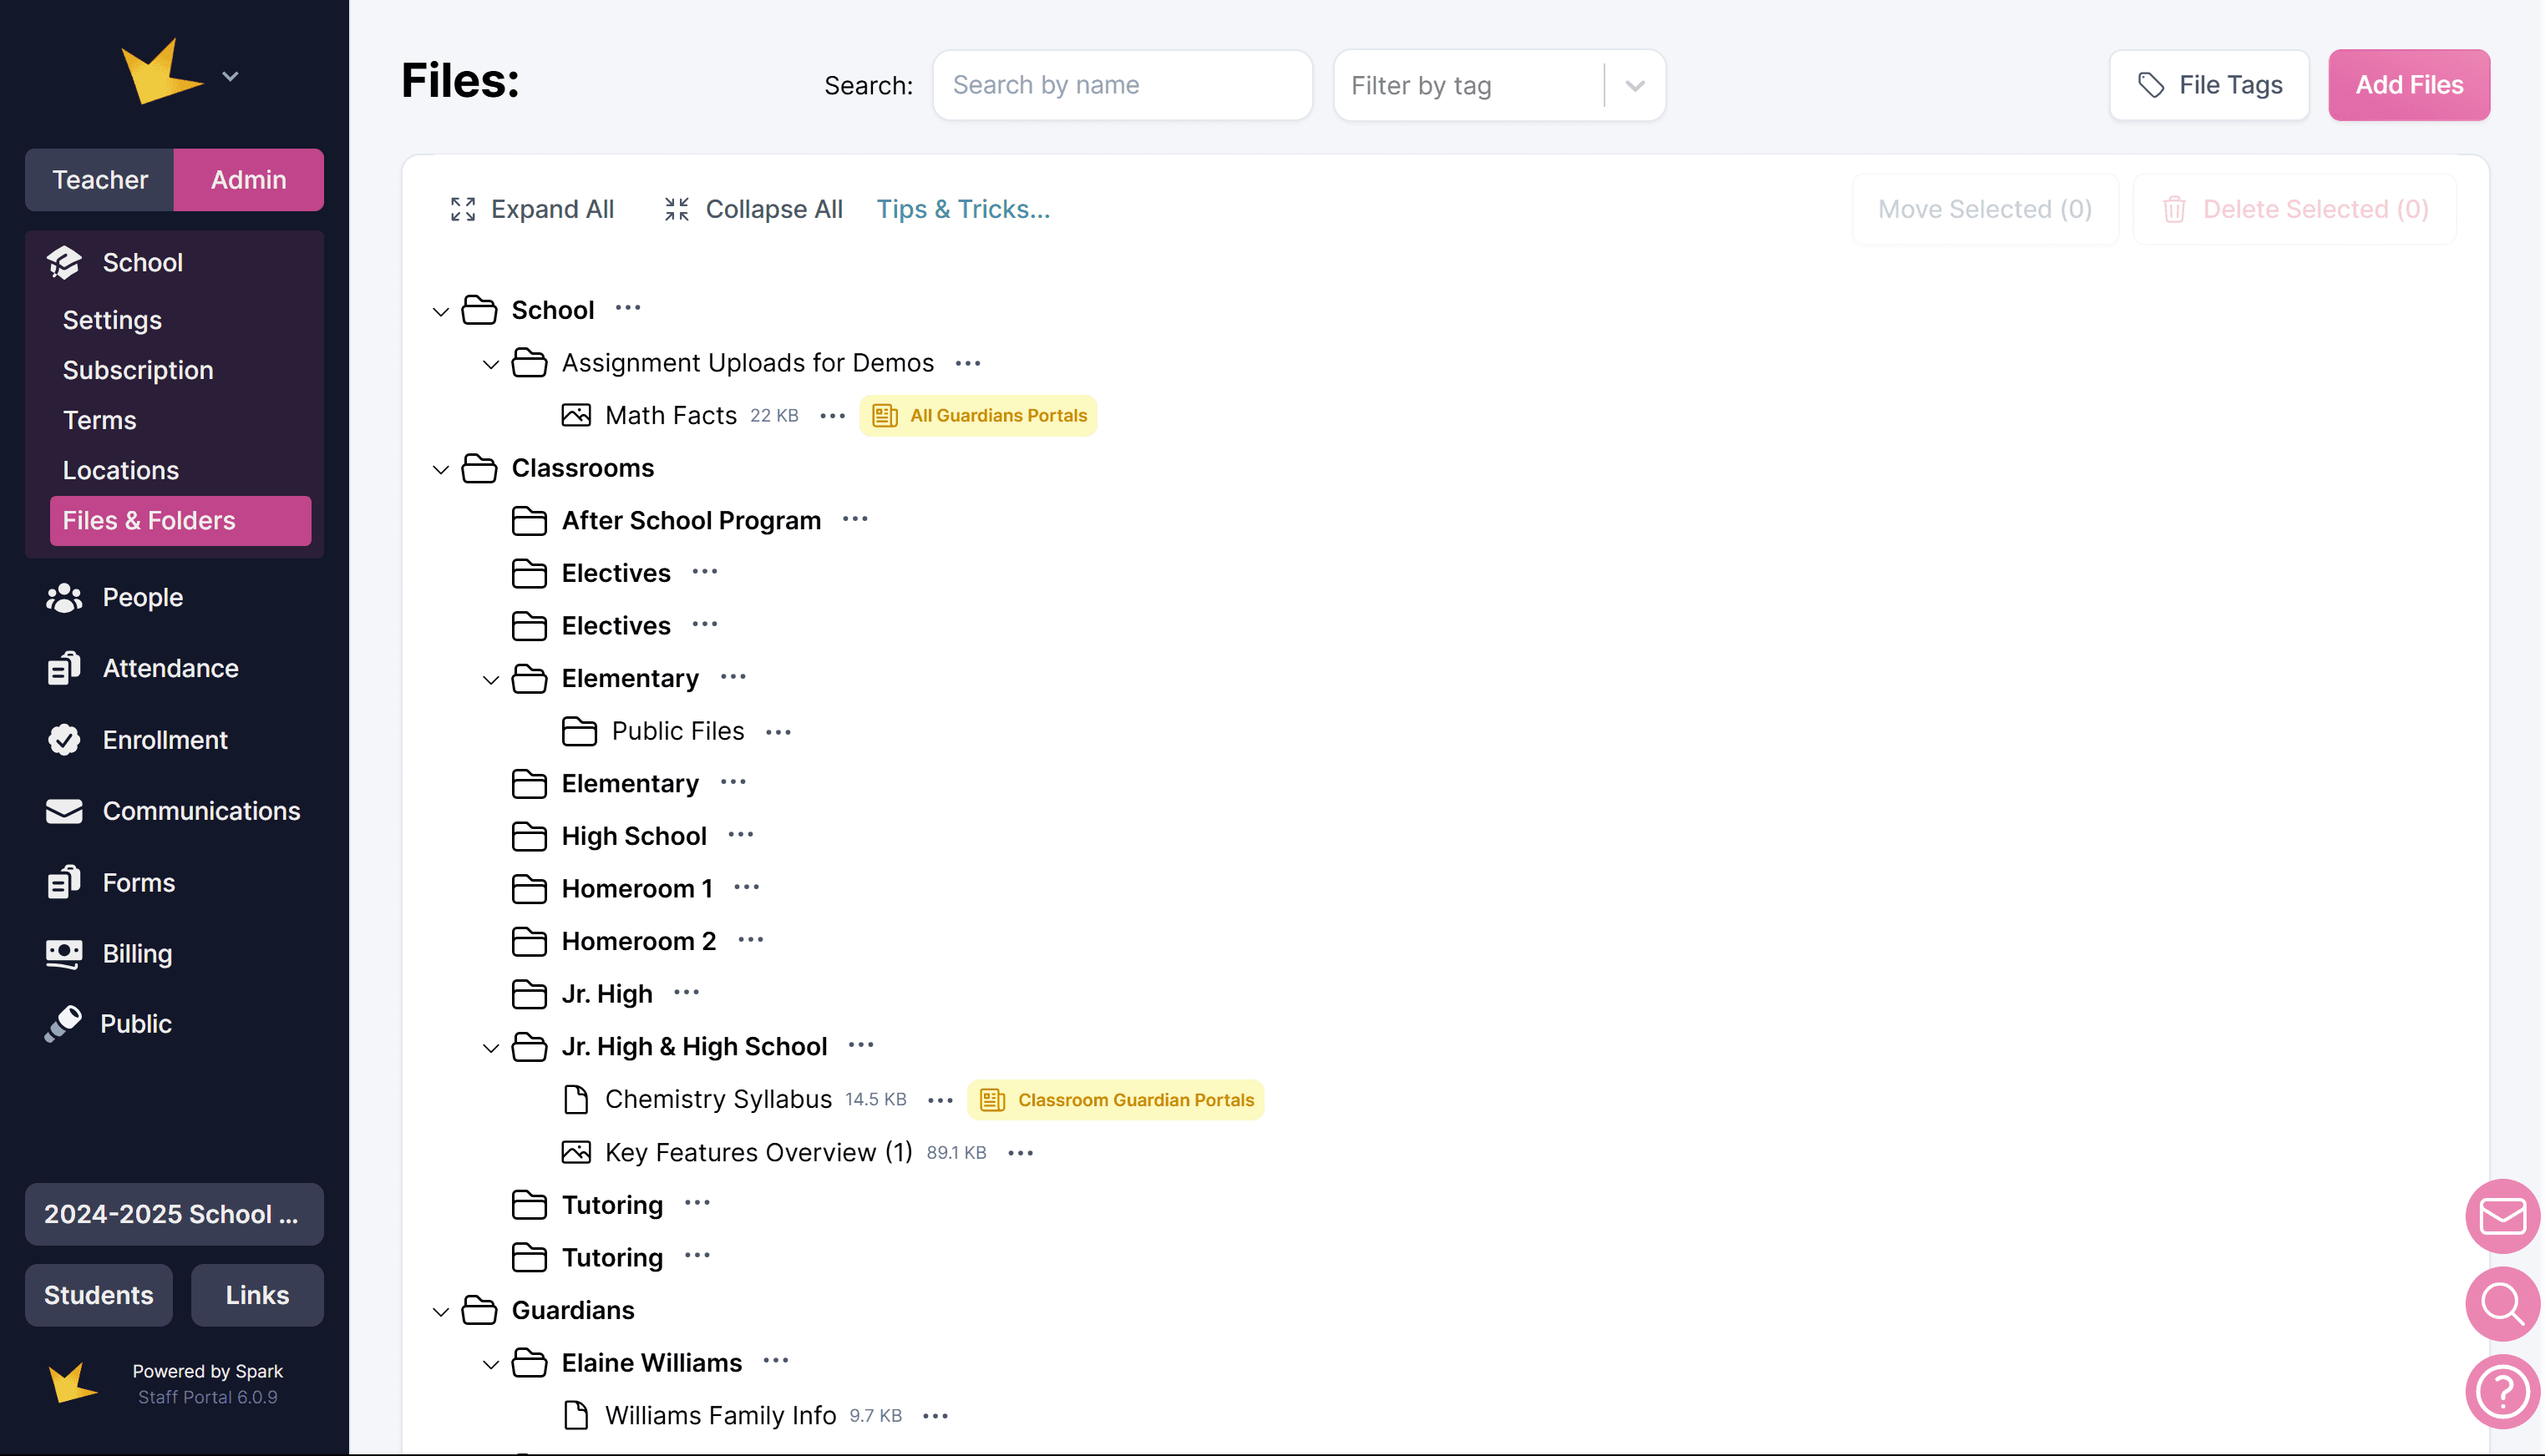Click the Search by name field
The image size is (2545, 1456).
(1122, 85)
